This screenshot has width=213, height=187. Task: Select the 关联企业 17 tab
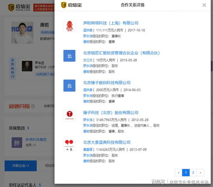click(20, 166)
